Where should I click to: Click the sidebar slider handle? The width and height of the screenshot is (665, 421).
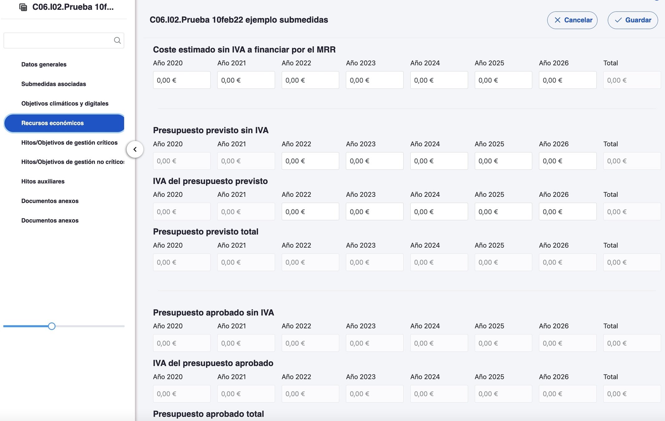52,326
